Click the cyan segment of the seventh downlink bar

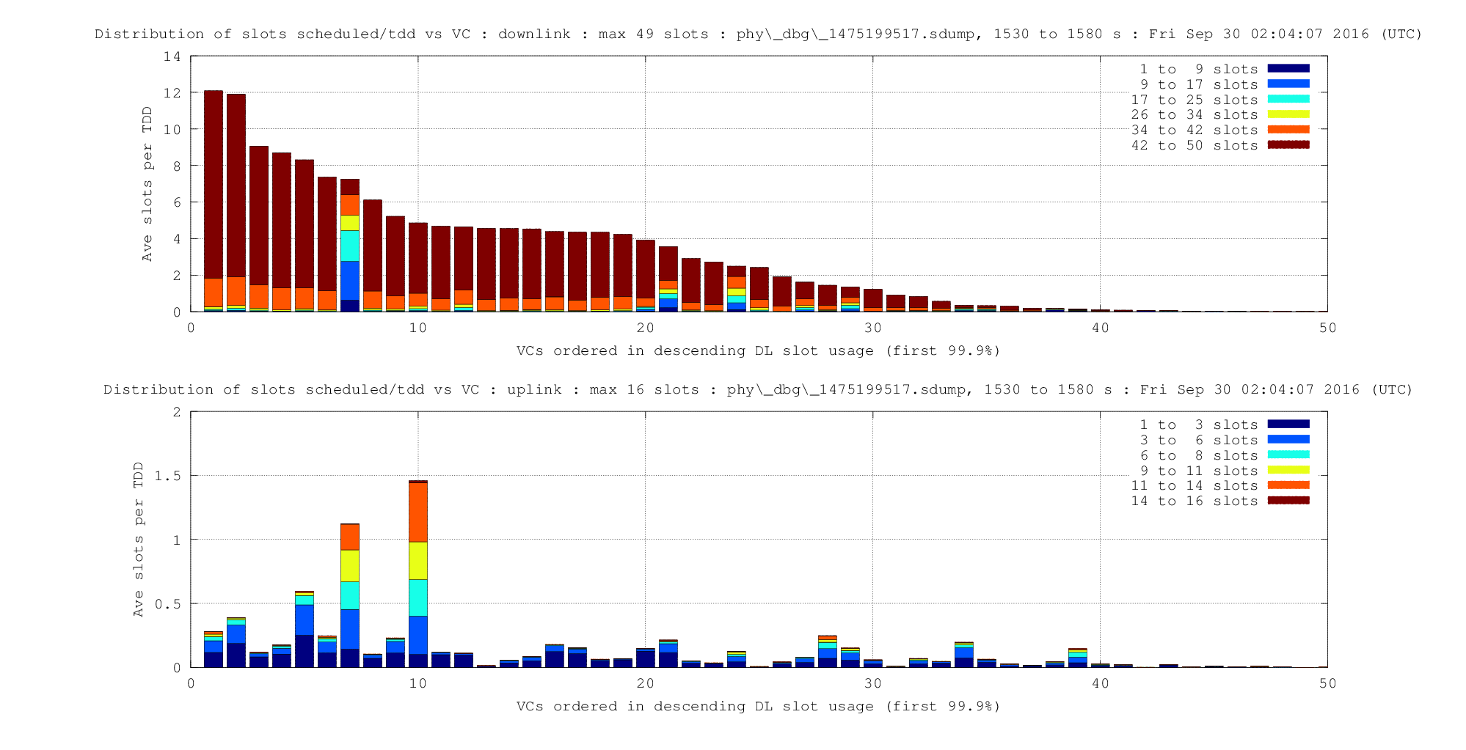coord(350,246)
